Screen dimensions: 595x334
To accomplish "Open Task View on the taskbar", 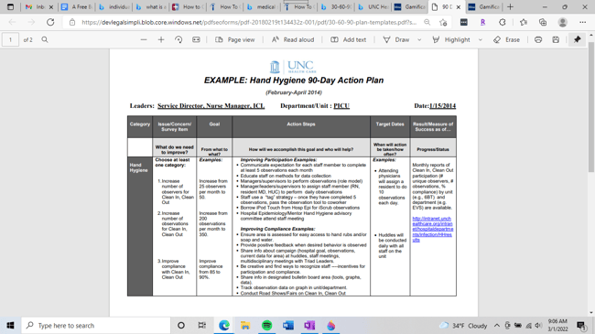I will click(202, 325).
